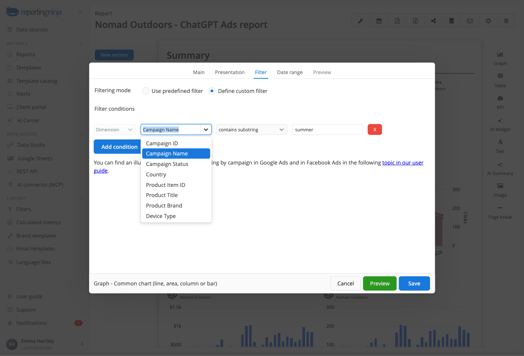Switch to the Date range tab
Image resolution: width=524 pixels, height=356 pixels.
[x=290, y=72]
